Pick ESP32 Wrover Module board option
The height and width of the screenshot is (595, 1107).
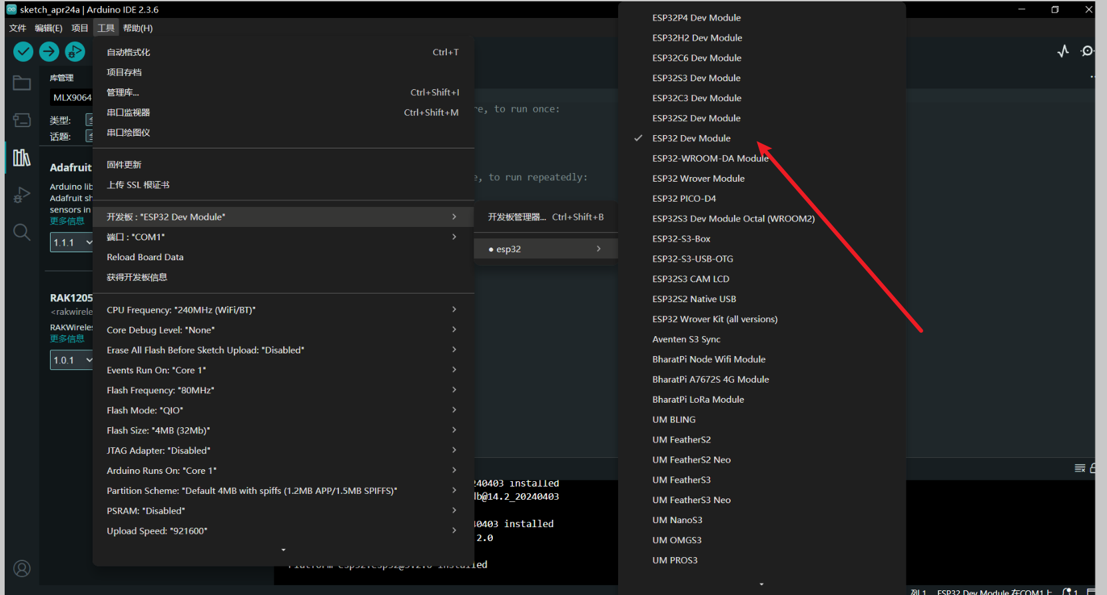click(x=698, y=178)
